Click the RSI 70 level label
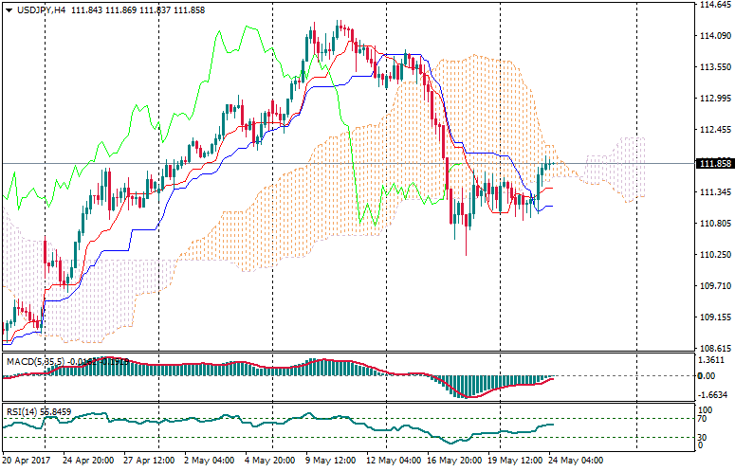This screenshot has height=471, width=735. [x=706, y=418]
